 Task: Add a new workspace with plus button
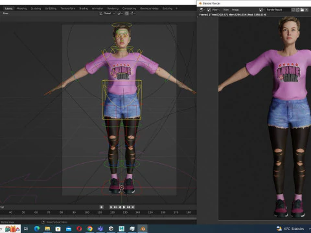click(176, 8)
